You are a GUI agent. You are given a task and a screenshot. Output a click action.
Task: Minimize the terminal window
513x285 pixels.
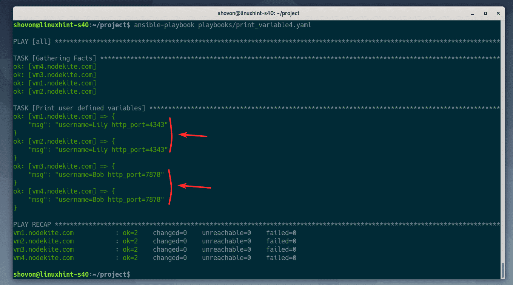pos(473,13)
